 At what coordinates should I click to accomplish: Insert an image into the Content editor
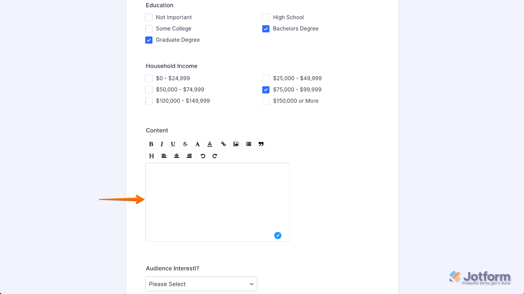[236, 144]
